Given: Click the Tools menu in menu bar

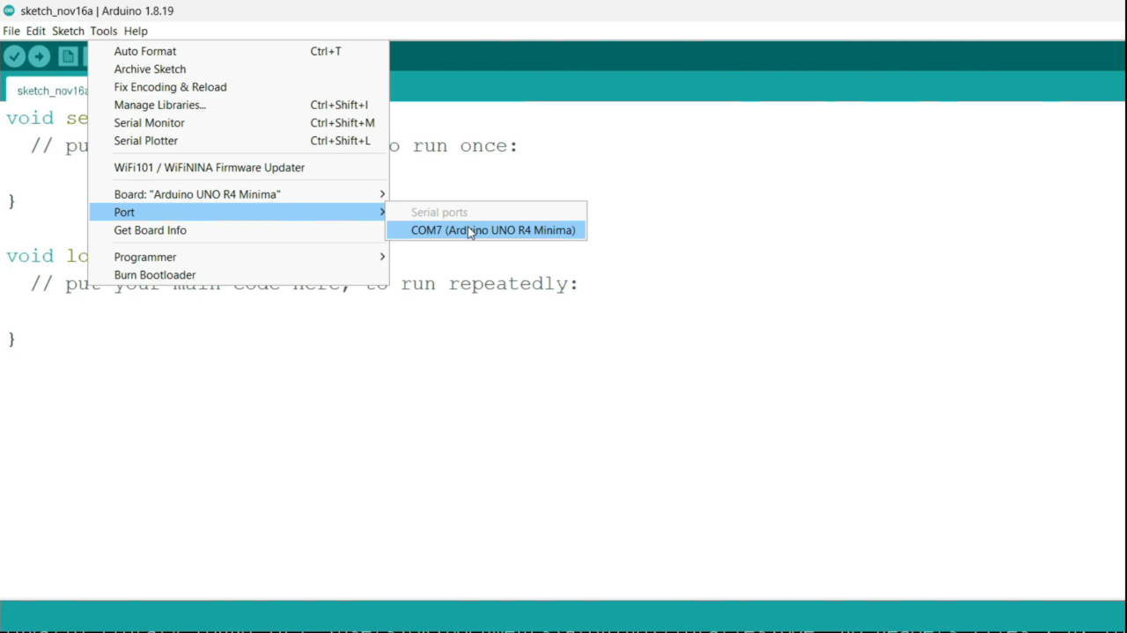Looking at the screenshot, I should coord(103,31).
